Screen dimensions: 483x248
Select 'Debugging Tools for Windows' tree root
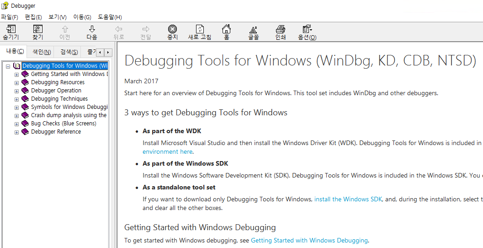coord(65,66)
